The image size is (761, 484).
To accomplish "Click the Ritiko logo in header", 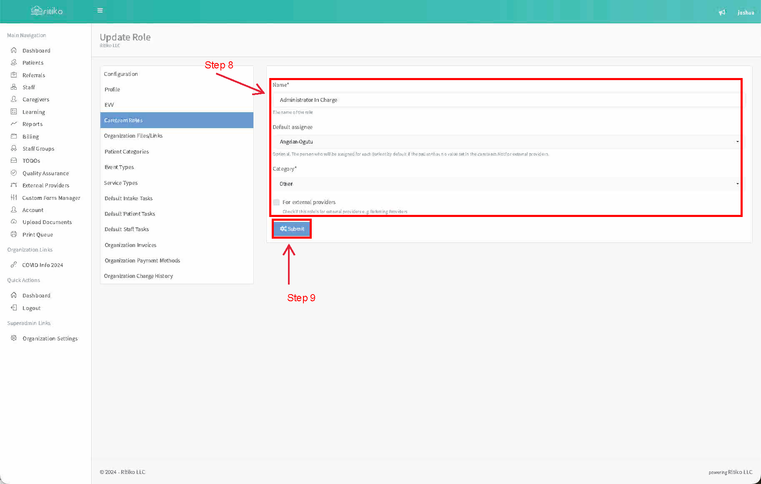I will click(47, 11).
